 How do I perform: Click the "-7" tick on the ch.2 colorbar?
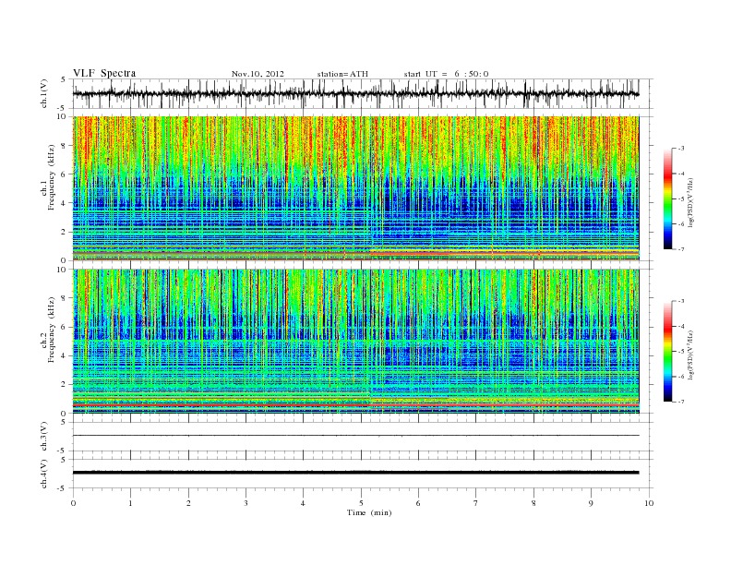point(680,402)
